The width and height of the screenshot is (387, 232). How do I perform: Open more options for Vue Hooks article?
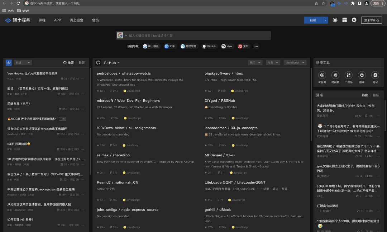[83, 79]
